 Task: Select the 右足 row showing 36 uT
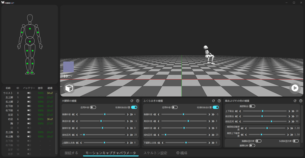pos(28,119)
